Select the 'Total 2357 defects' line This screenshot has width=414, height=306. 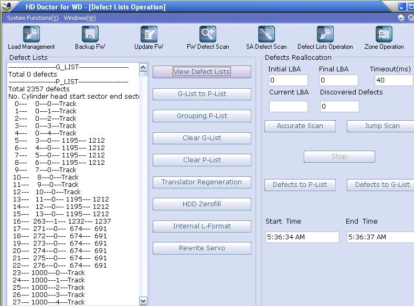coord(39,89)
